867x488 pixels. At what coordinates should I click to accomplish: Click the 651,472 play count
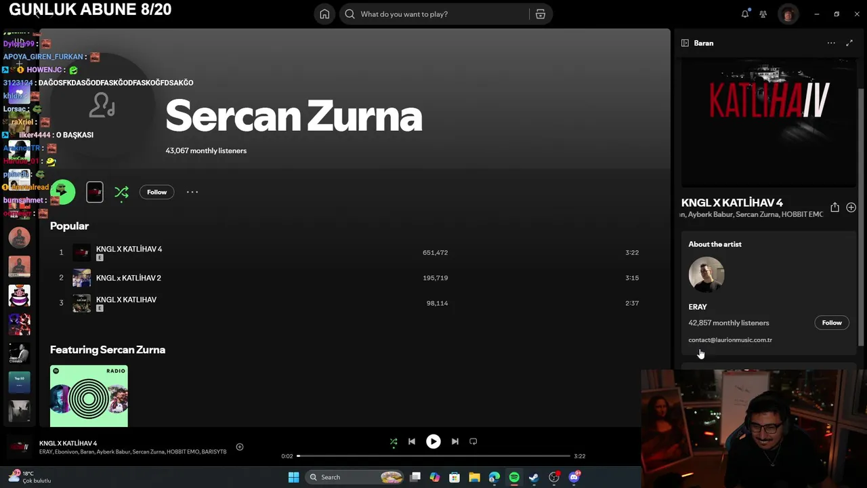point(435,253)
